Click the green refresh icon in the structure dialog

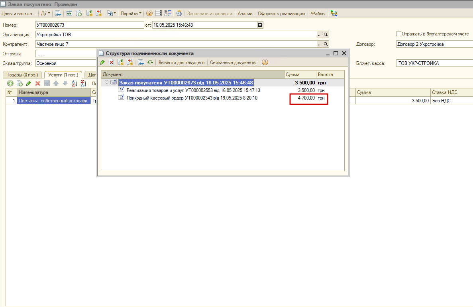coord(150,63)
